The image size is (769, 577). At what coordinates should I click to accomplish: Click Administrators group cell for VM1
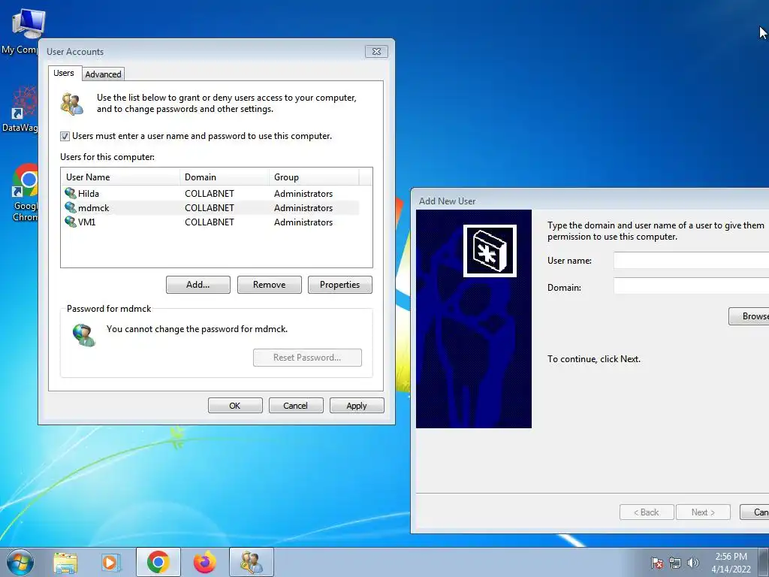tap(303, 222)
